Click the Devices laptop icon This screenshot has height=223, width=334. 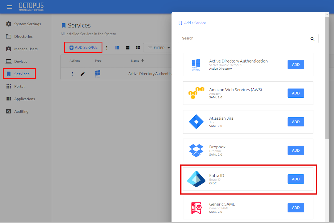click(9, 61)
